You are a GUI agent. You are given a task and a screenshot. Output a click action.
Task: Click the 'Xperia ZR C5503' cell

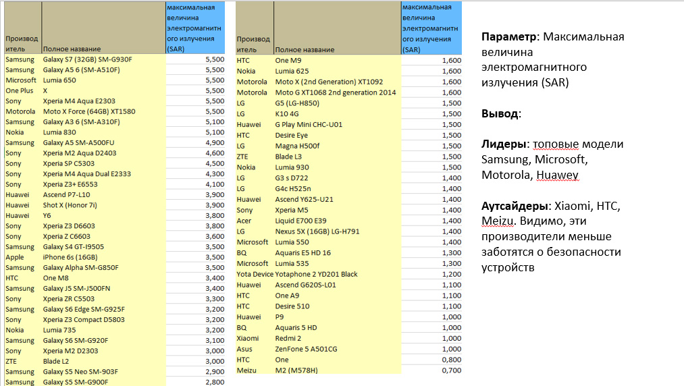coord(104,299)
